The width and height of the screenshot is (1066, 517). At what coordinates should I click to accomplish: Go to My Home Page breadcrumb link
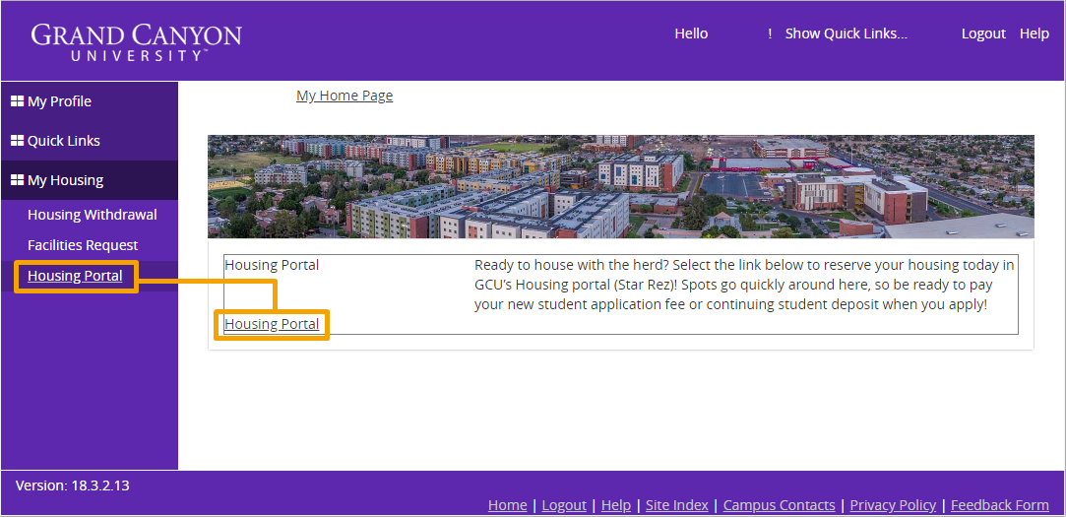[345, 96]
